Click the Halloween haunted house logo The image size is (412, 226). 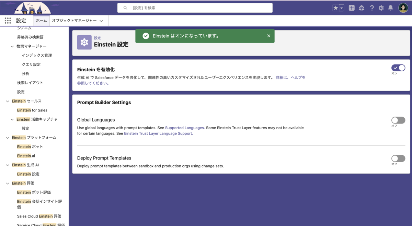33,8
